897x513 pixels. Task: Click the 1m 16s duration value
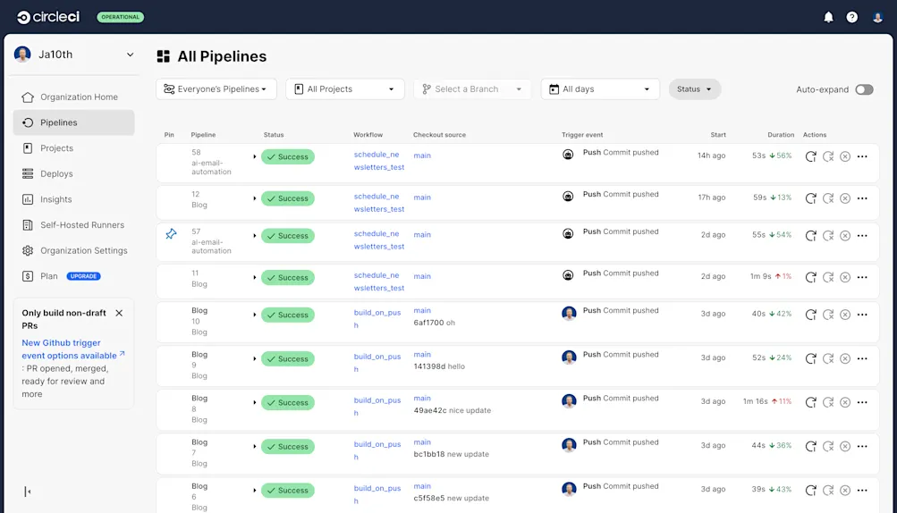click(755, 401)
